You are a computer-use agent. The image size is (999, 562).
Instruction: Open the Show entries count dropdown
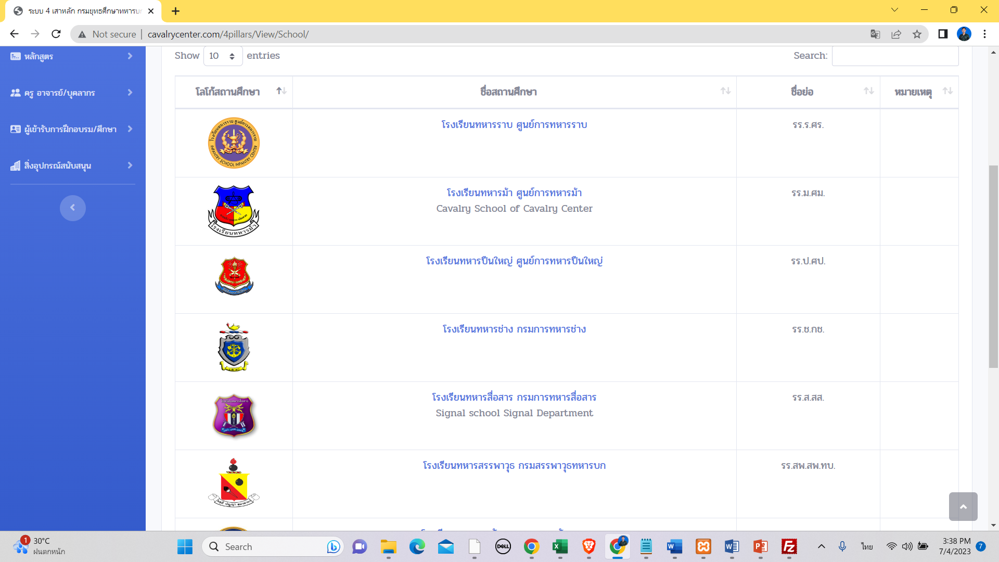tap(222, 56)
